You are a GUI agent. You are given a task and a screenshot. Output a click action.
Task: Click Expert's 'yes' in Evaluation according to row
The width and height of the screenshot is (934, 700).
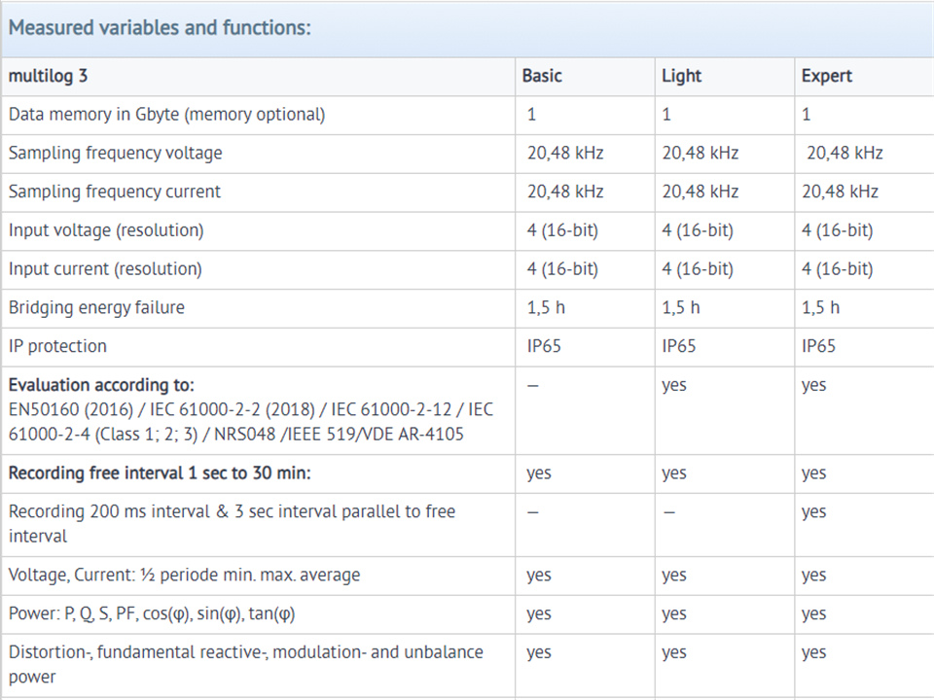[813, 385]
